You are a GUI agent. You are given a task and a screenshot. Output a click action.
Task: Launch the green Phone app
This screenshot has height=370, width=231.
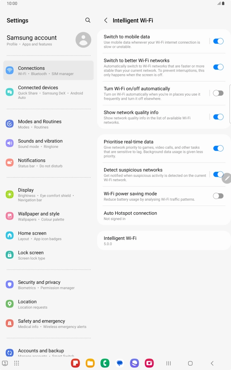(x=105, y=363)
